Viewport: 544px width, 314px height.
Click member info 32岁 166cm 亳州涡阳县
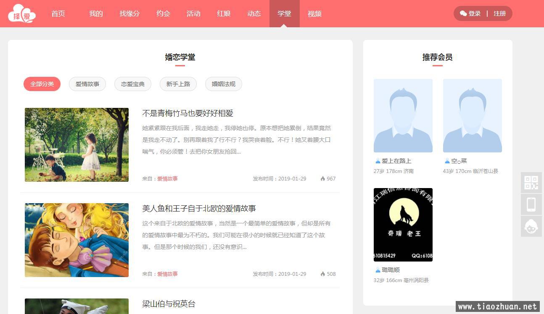click(401, 280)
